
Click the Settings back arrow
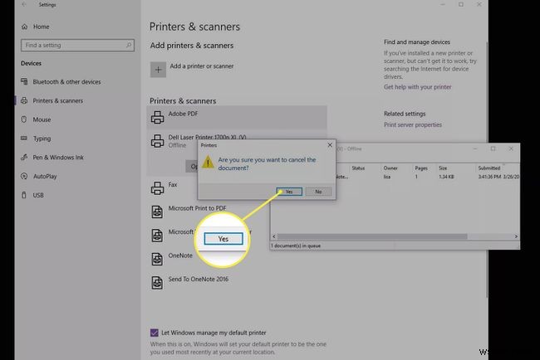coord(24,4)
